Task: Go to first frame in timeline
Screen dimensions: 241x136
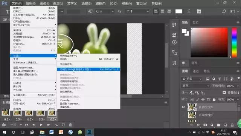Action: tap(26, 125)
